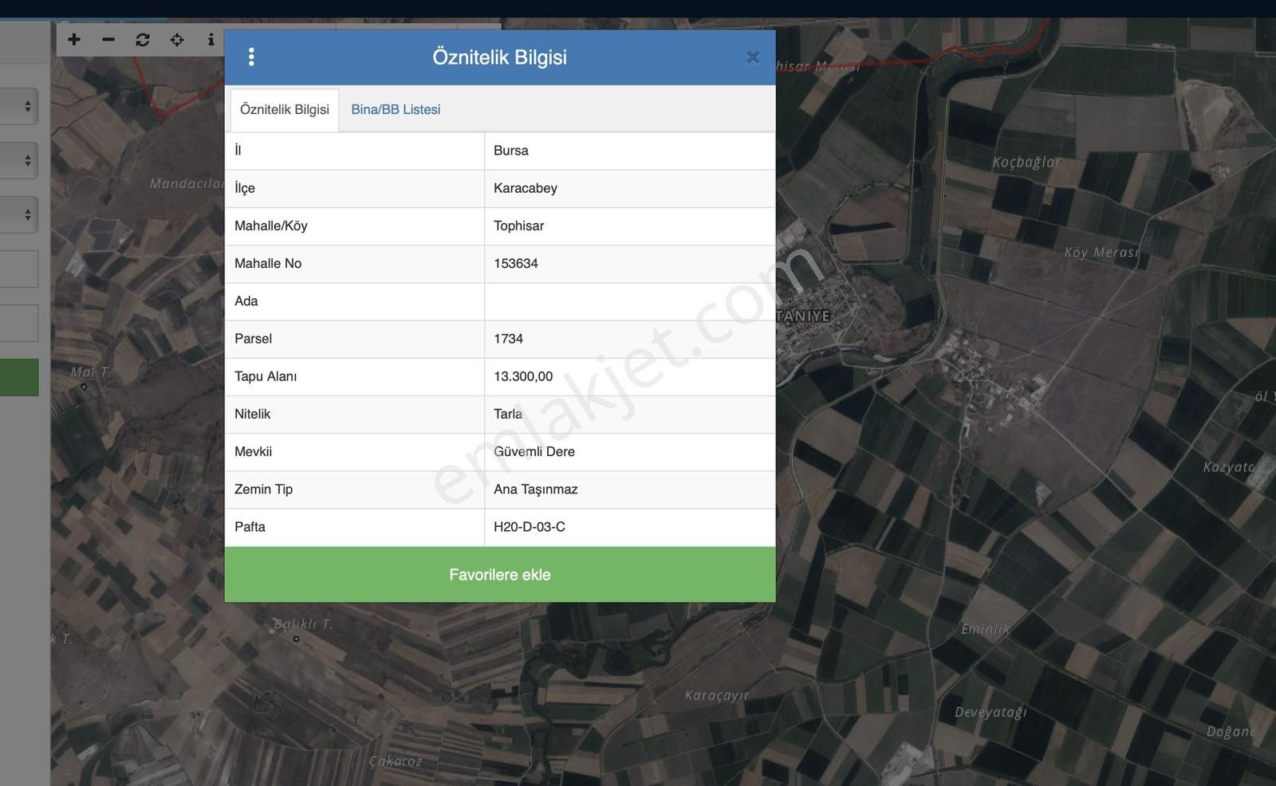Click the green button in left sidebar

point(19,377)
